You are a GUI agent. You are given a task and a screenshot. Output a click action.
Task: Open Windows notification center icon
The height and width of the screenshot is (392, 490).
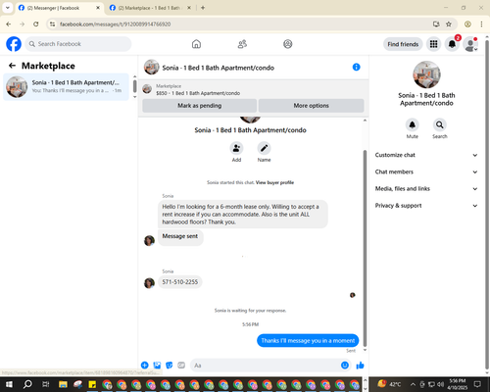pos(477,384)
